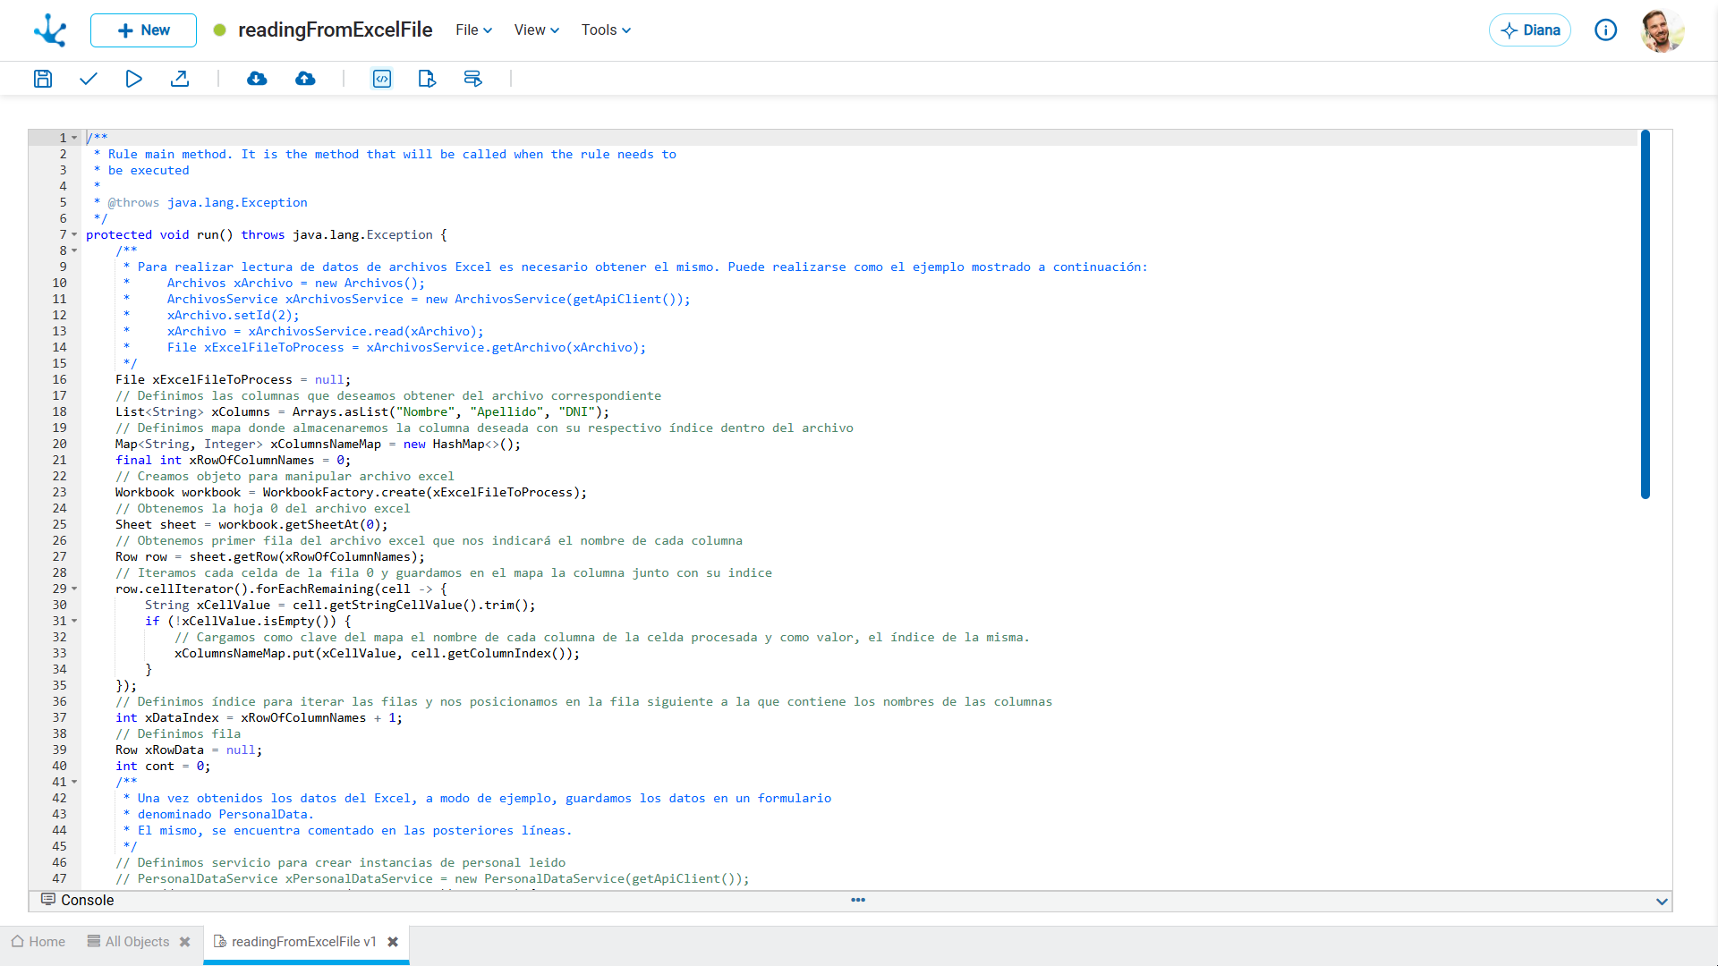Toggle the code editor view icon
This screenshot has height=966, width=1718.
382,79
